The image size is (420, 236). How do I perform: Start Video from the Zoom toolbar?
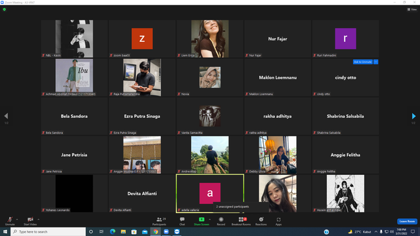[x=30, y=221]
